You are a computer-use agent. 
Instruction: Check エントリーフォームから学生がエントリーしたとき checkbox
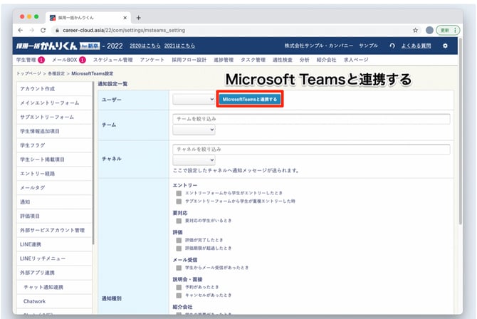[179, 193]
